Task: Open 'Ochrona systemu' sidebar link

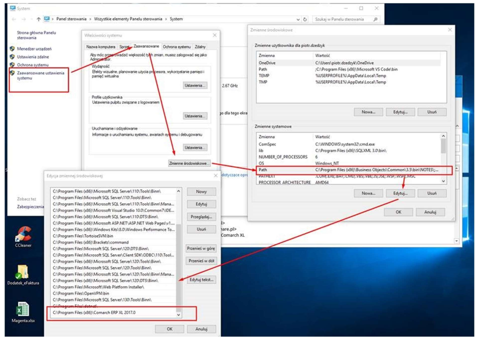Action: 33,65
